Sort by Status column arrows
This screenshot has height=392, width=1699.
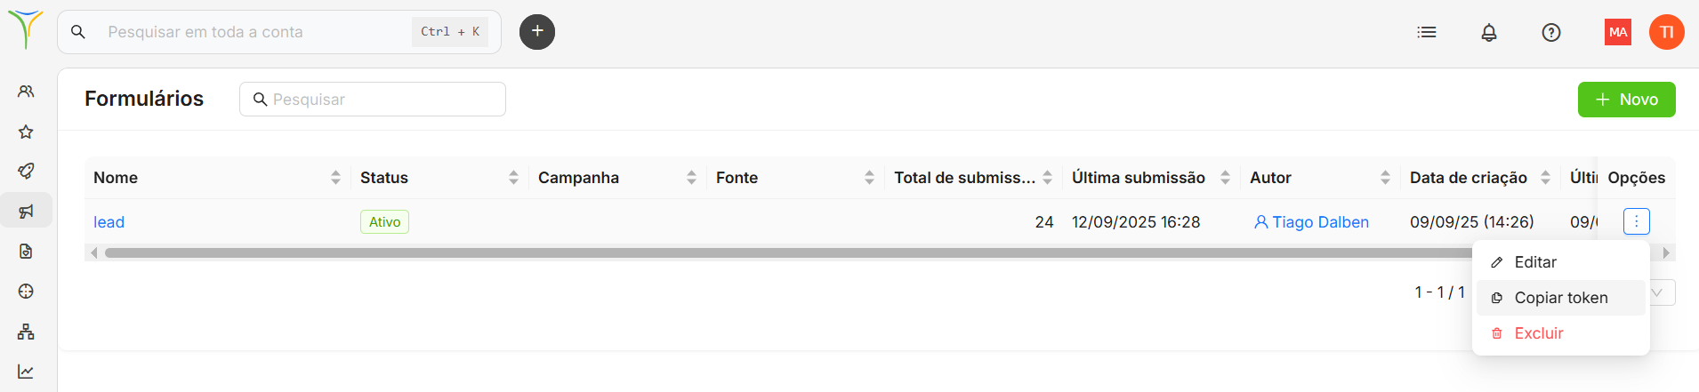[513, 178]
